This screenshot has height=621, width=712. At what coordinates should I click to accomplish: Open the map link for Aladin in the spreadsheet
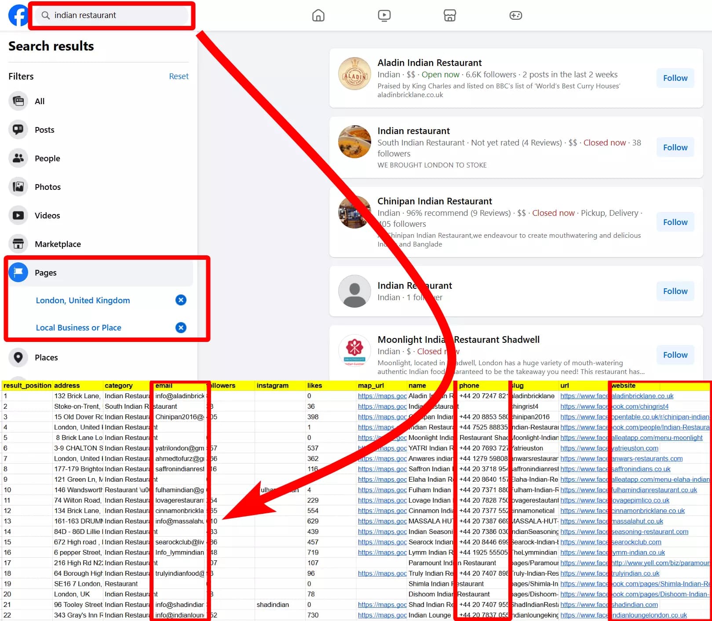382,396
